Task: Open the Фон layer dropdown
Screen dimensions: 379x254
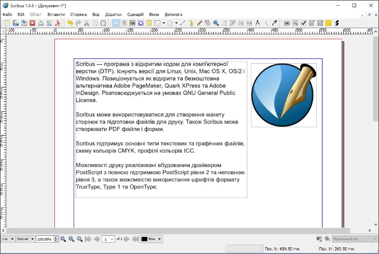Action: pyautogui.click(x=151, y=239)
